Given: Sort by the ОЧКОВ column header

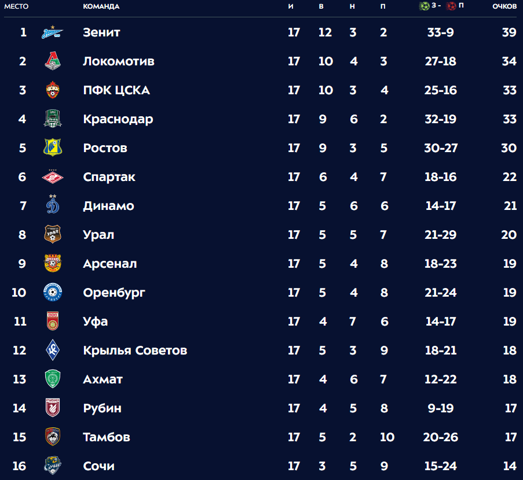Looking at the screenshot, I should (504, 6).
